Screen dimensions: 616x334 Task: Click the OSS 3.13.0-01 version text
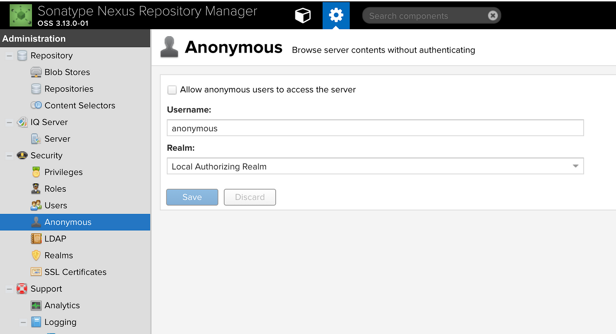[63, 23]
